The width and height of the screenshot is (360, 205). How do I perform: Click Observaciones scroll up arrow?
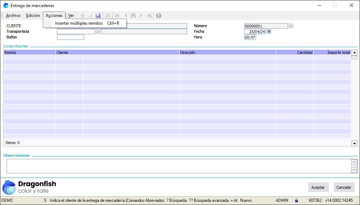354,162
